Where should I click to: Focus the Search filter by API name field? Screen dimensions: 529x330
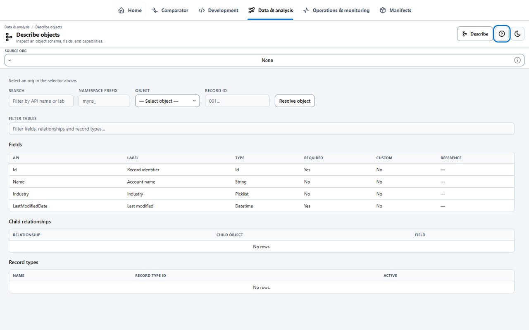(x=41, y=101)
